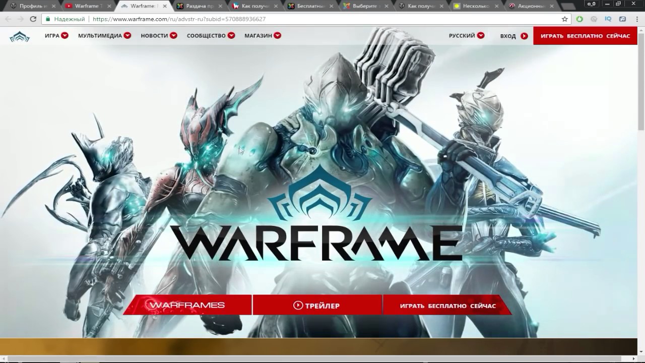The width and height of the screenshot is (645, 363).
Task: Click the play icon on the ТРЕЙЛЕР button
Action: coord(298,305)
